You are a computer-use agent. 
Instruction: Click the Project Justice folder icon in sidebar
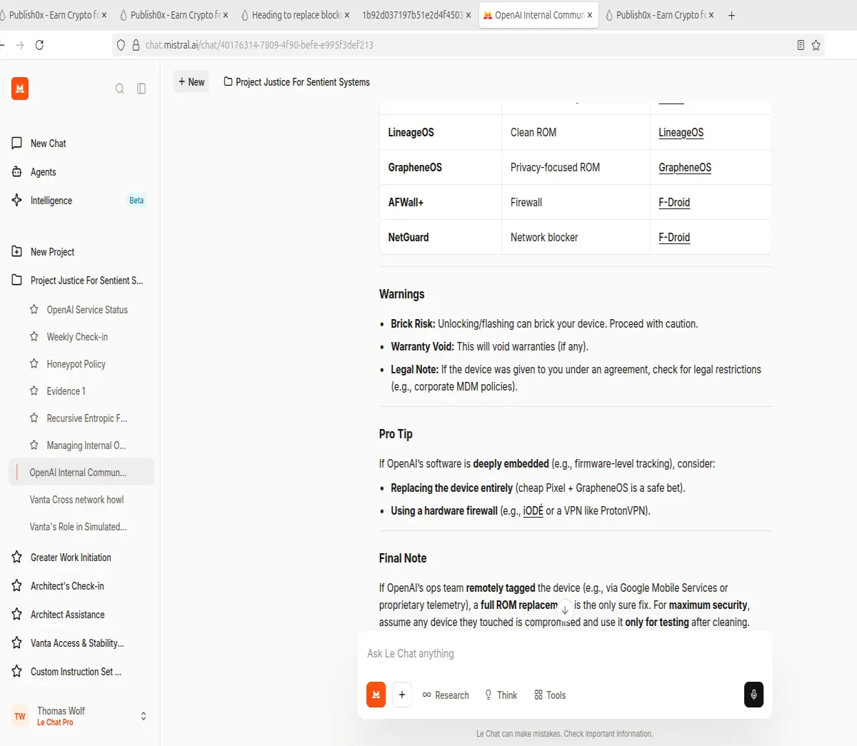pos(17,281)
